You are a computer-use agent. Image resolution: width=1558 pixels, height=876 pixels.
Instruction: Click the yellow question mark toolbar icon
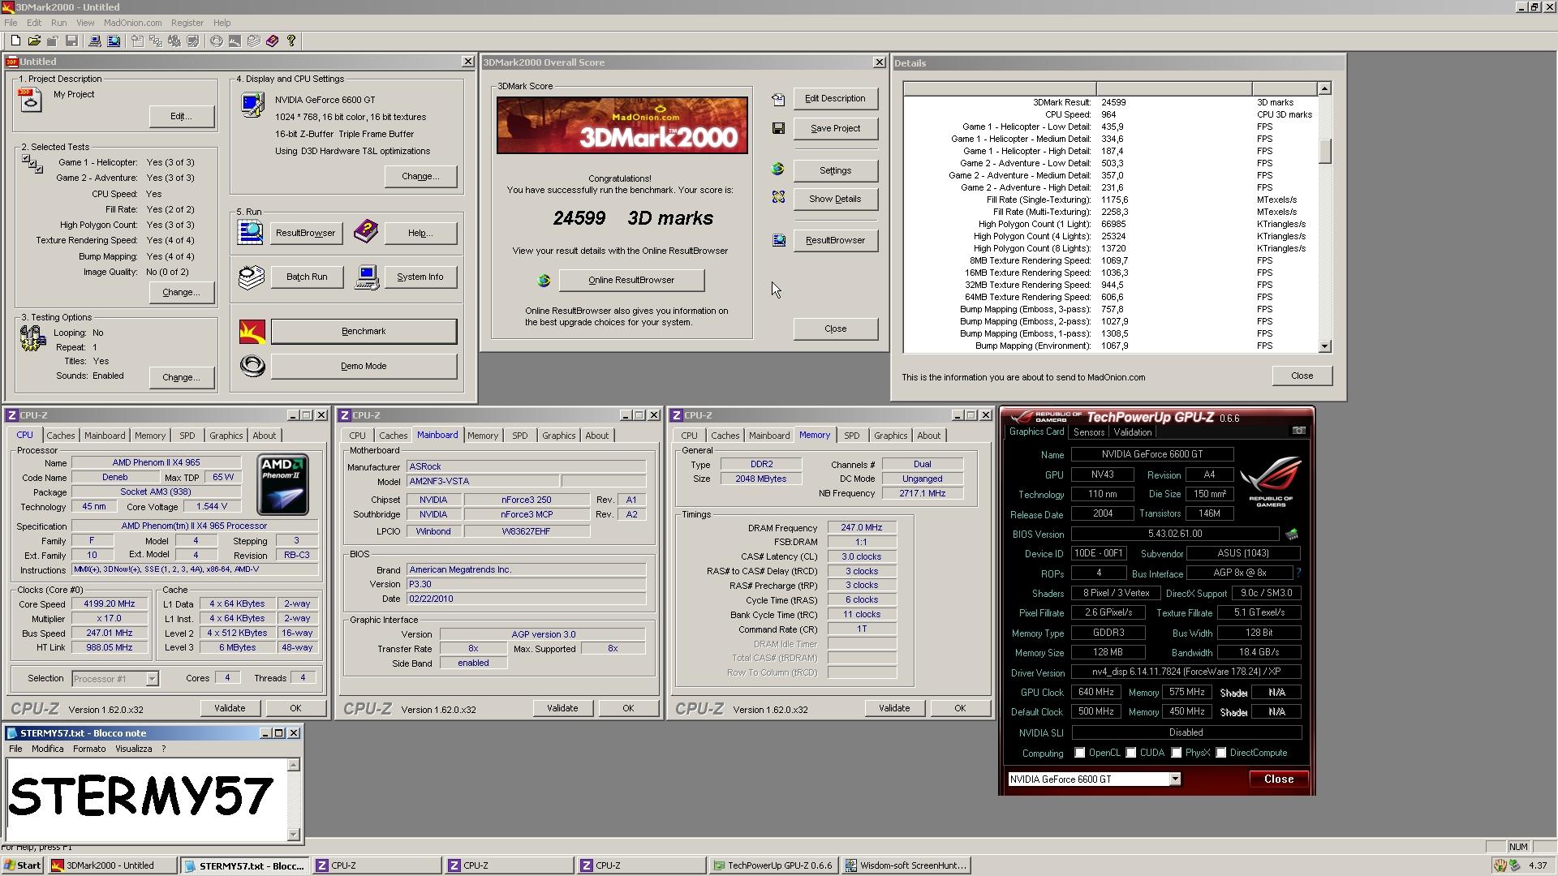click(291, 41)
